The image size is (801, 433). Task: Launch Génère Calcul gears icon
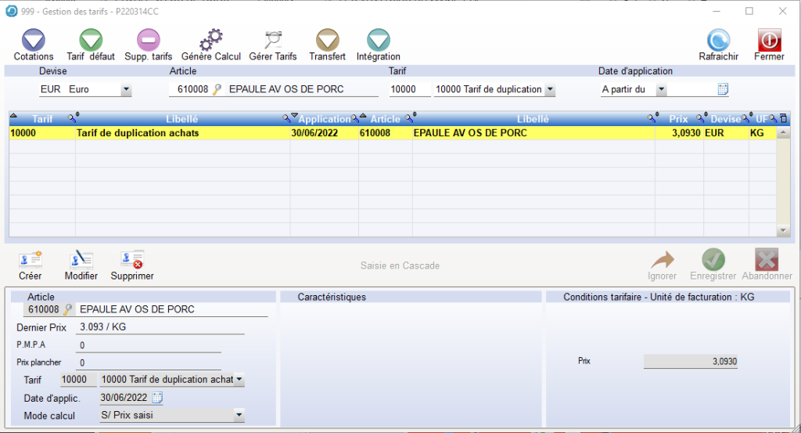point(210,41)
